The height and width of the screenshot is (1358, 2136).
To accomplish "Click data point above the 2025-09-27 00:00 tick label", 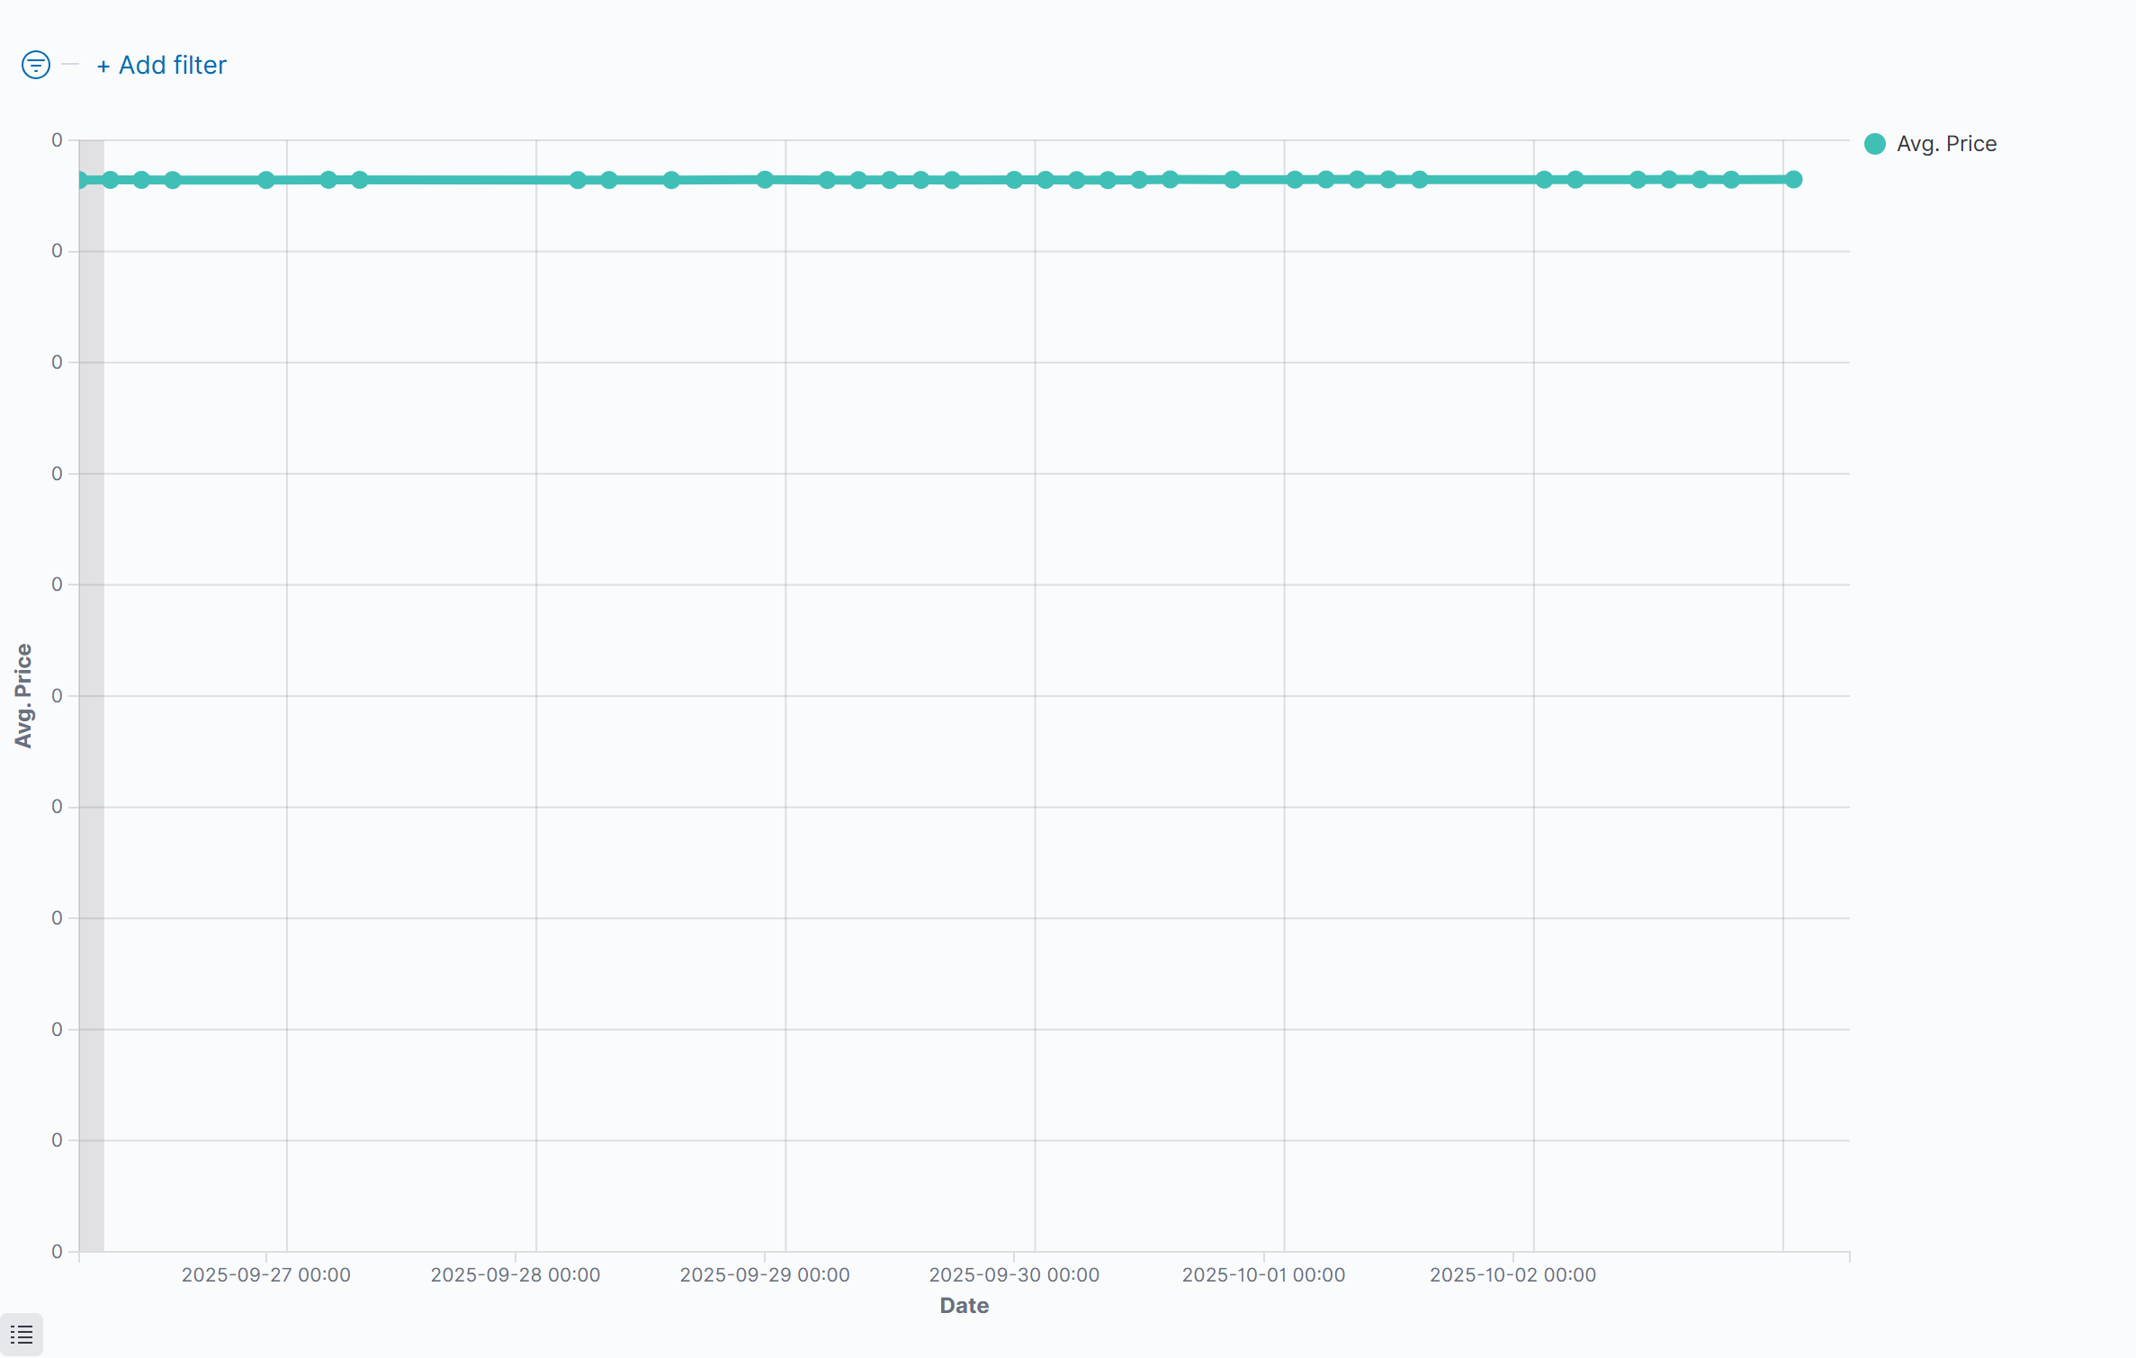I will tap(266, 180).
